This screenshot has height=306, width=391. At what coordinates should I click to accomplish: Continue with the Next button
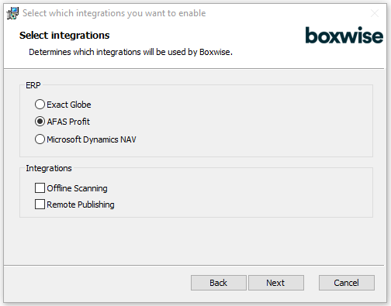[x=276, y=283]
